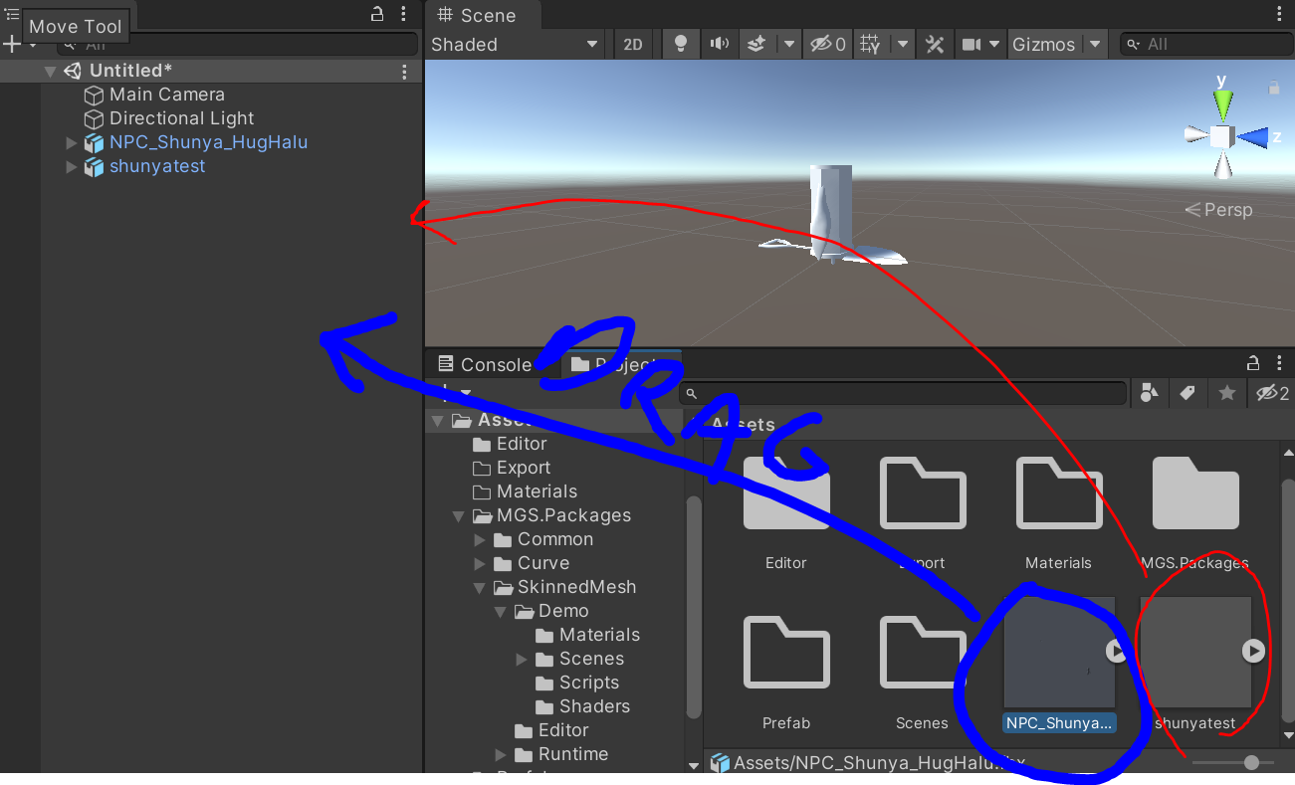1295x785 pixels.
Task: Click the Project tree vertical scrollbar
Action: coord(694,605)
